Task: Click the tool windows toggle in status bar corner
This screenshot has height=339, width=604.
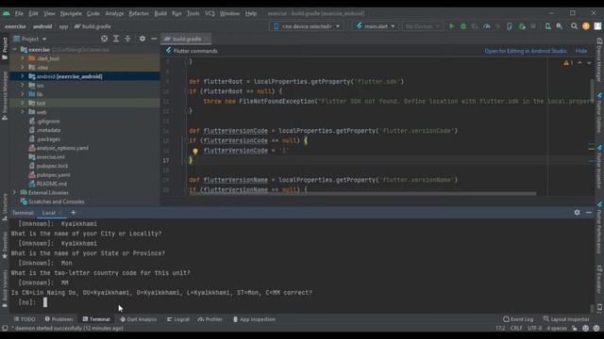Action: click(5, 329)
